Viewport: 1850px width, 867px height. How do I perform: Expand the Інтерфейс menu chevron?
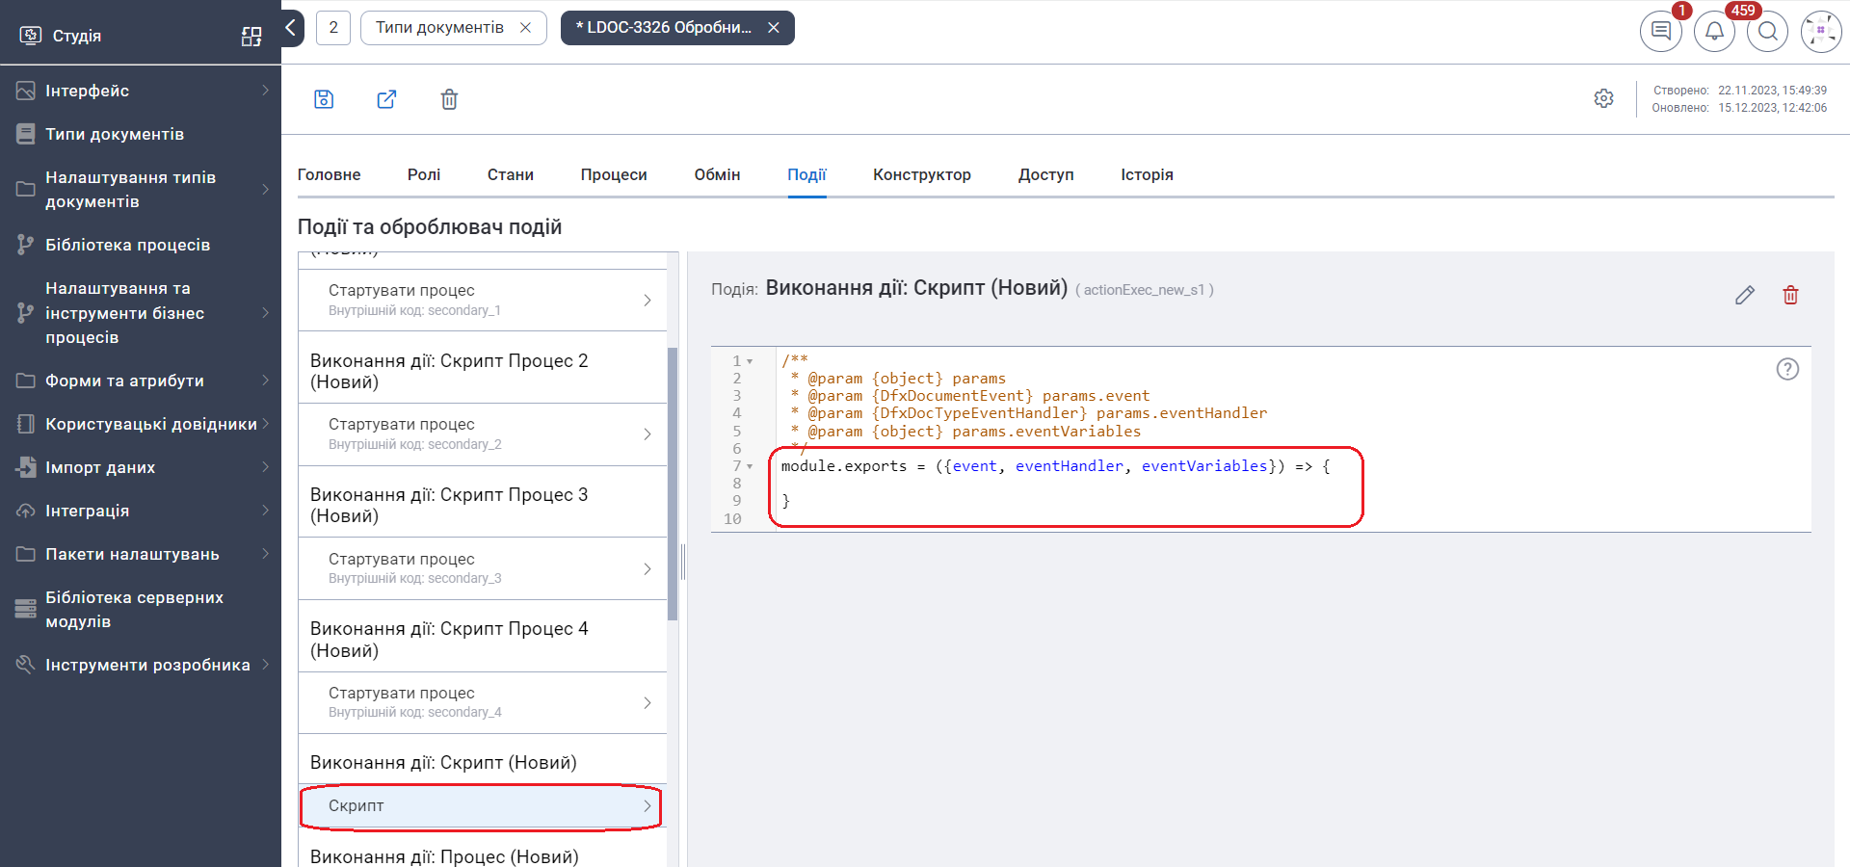(265, 91)
